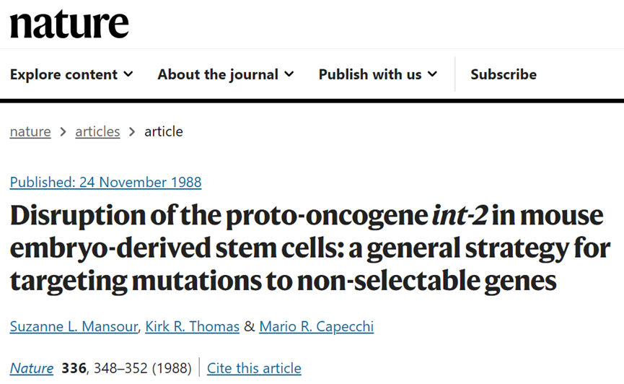Expand the Explore content chevron
Viewport: 624px width, 384px height.
click(128, 74)
